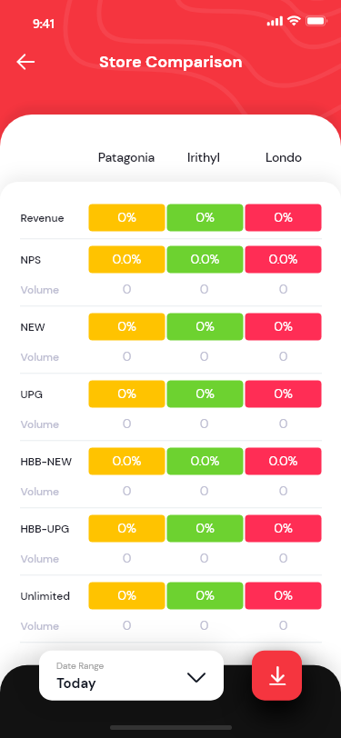Tap the Store Comparison title
Image resolution: width=341 pixels, height=738 pixels.
tap(171, 62)
